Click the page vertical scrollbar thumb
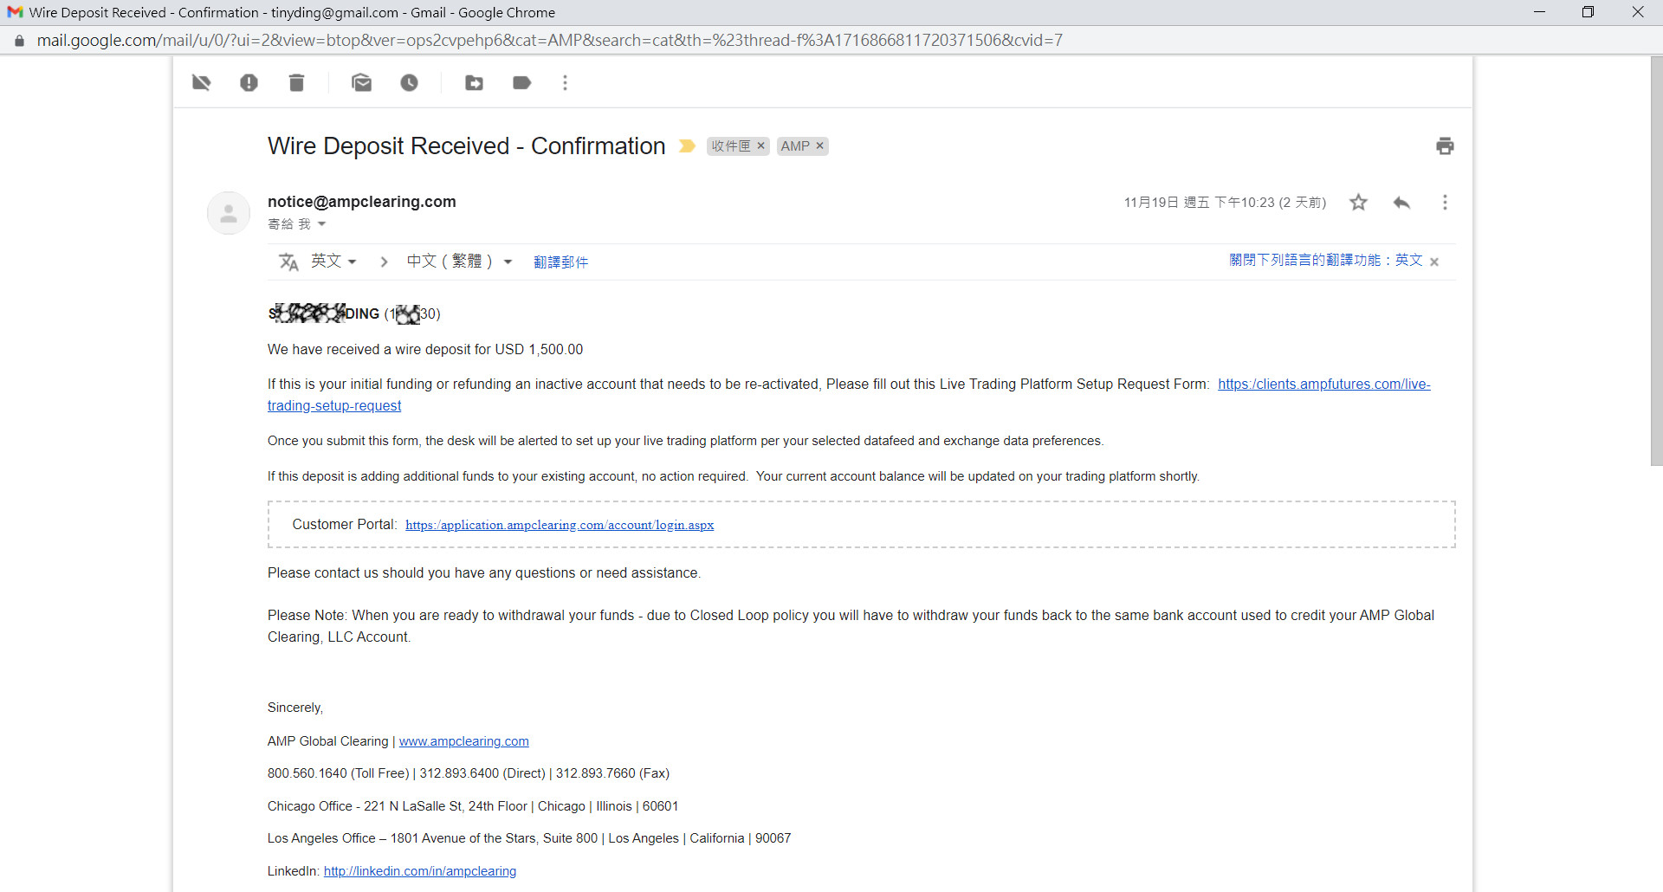The height and width of the screenshot is (892, 1663). [1656, 262]
